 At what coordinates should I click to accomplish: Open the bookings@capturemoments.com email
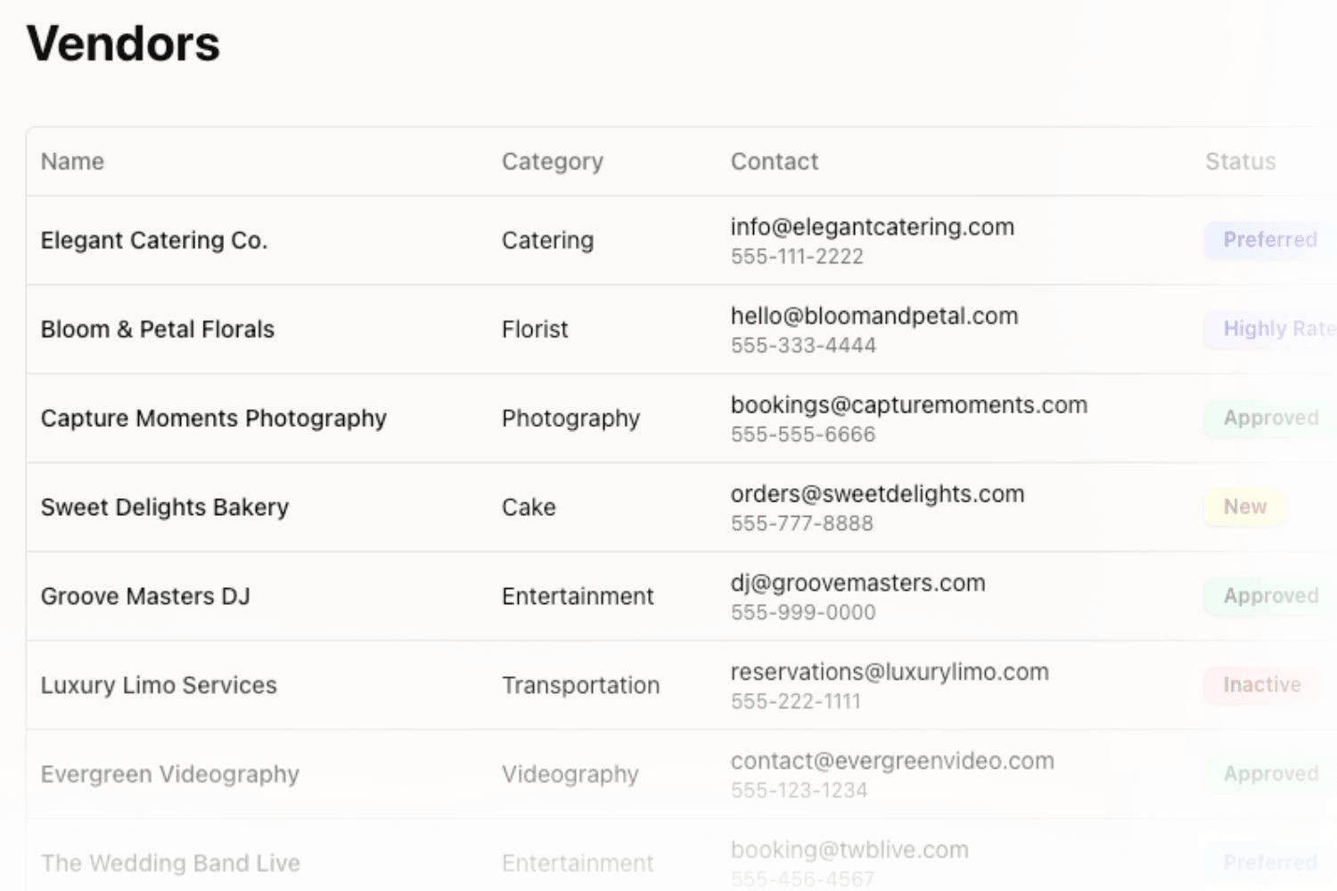tap(908, 405)
